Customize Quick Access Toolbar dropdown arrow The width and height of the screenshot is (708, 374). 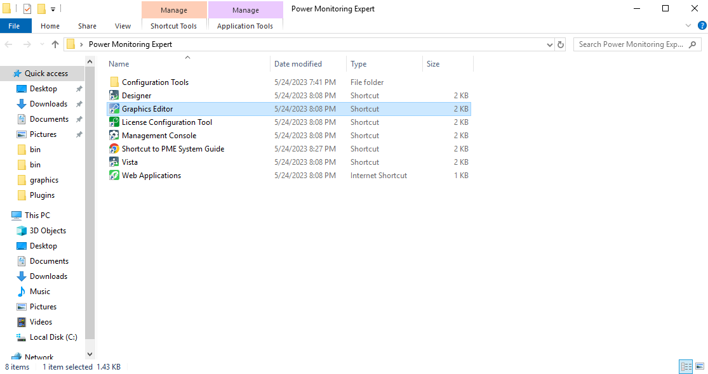coord(53,9)
